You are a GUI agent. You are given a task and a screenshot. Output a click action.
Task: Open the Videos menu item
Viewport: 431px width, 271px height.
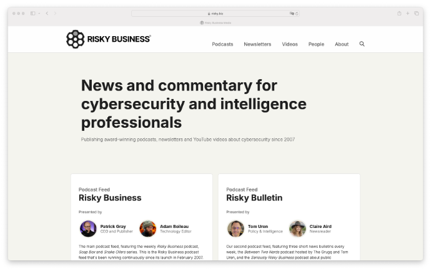tap(290, 44)
